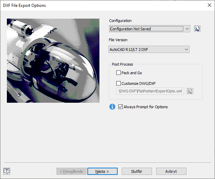Viewport: 215px width, 179px height.
Task: Click the Slutför button
Action: (137, 171)
